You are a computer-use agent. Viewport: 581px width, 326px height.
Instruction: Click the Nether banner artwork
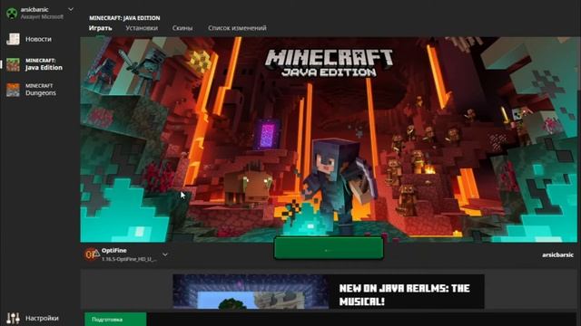(x=329, y=139)
